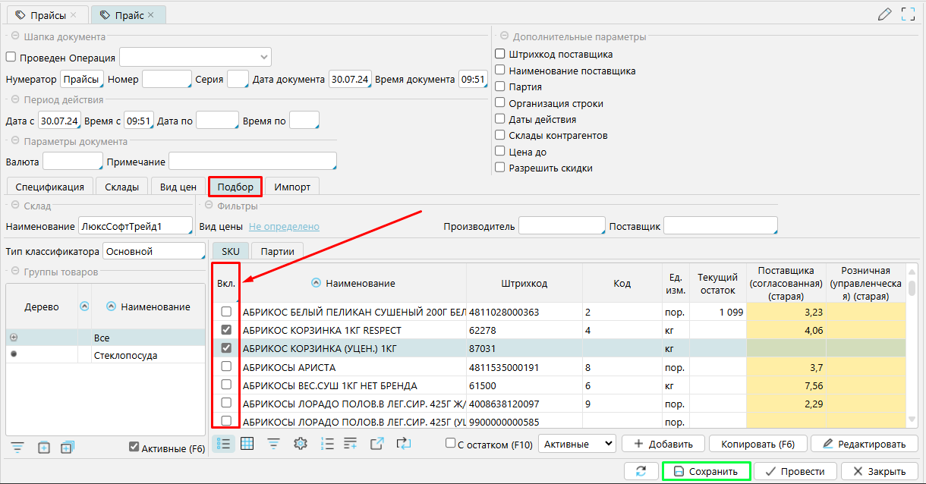Collapse the Дополнительные параметры section
The width and height of the screenshot is (926, 484).
click(504, 36)
